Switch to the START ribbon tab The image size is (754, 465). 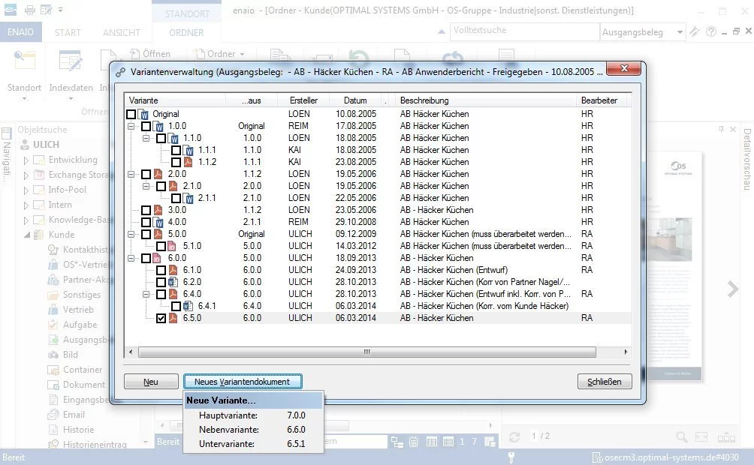click(x=68, y=33)
